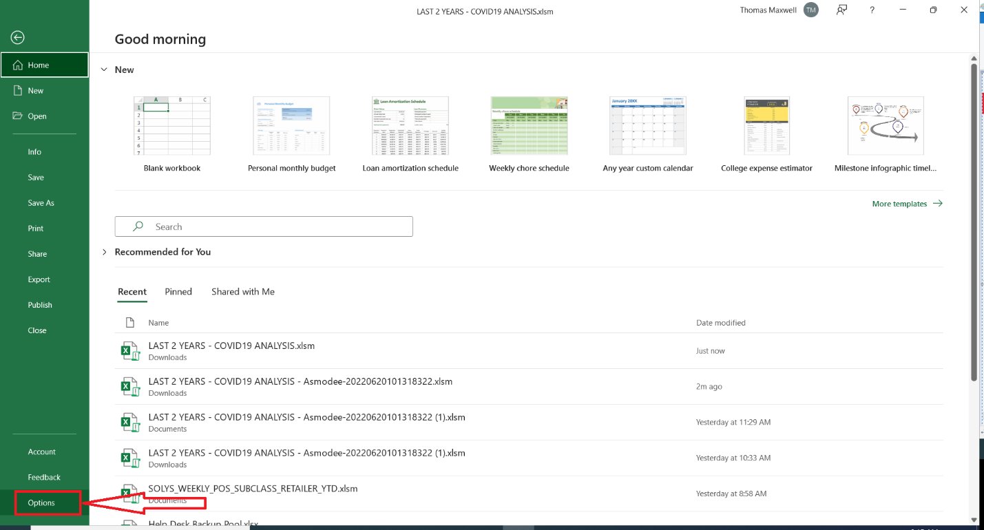Click the Thomas Maxwell account name
This screenshot has height=530, width=984.
(x=768, y=10)
